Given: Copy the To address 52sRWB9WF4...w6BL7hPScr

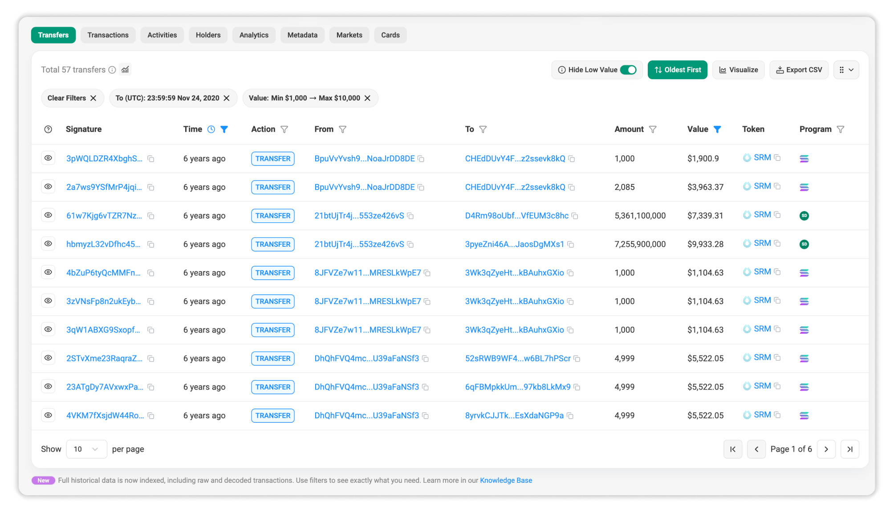Looking at the screenshot, I should click(x=577, y=358).
